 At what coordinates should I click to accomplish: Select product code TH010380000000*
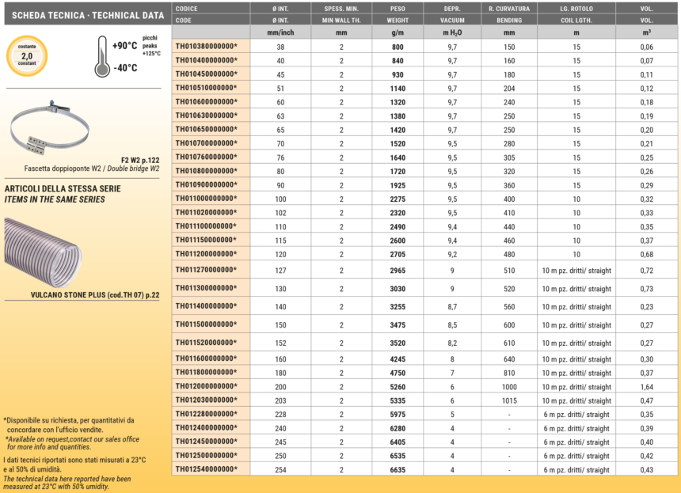(206, 47)
